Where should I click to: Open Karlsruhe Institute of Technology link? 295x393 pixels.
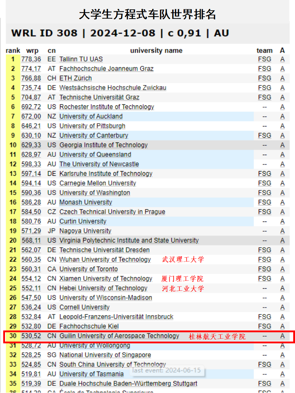click(x=106, y=174)
